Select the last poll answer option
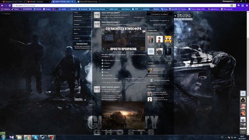The height and width of the screenshot is (140, 249). tap(102, 75)
